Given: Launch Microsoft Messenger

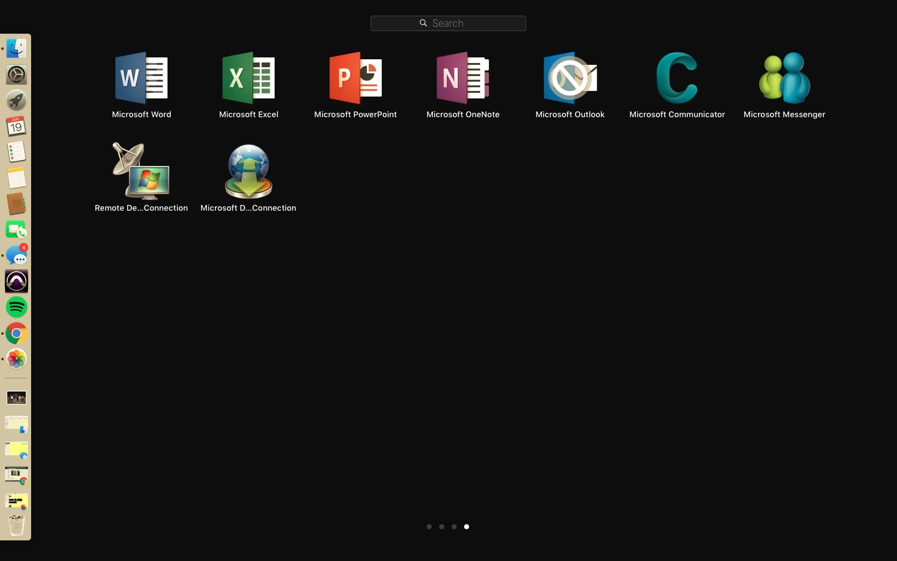Looking at the screenshot, I should pos(784,78).
